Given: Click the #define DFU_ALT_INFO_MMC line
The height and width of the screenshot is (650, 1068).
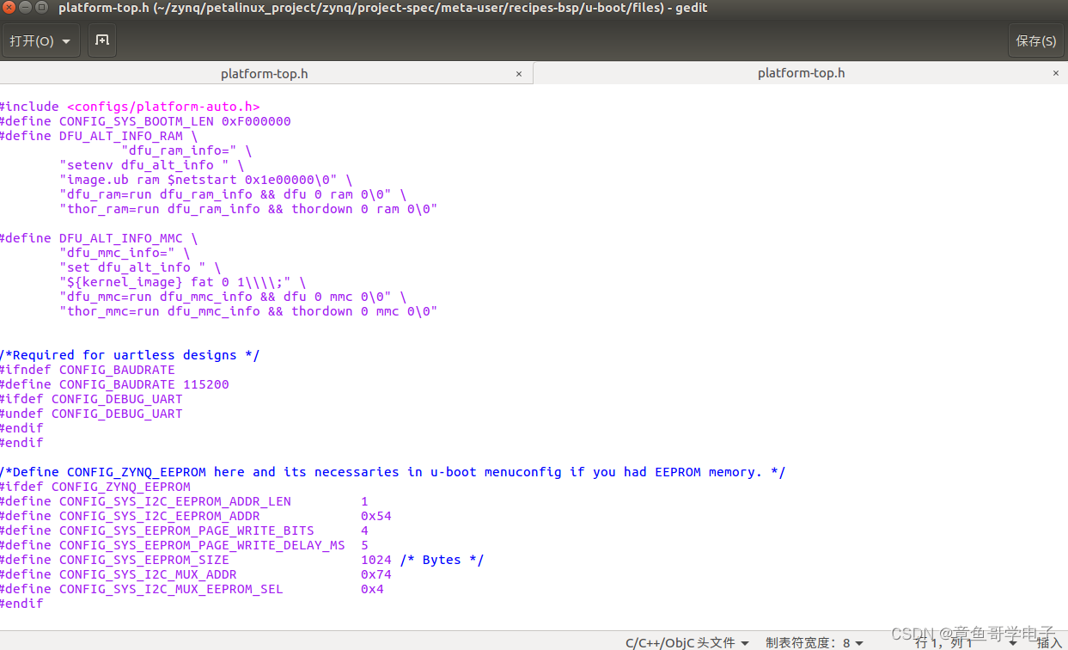Looking at the screenshot, I should (99, 238).
